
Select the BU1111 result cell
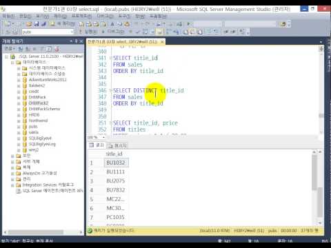(x=117, y=172)
